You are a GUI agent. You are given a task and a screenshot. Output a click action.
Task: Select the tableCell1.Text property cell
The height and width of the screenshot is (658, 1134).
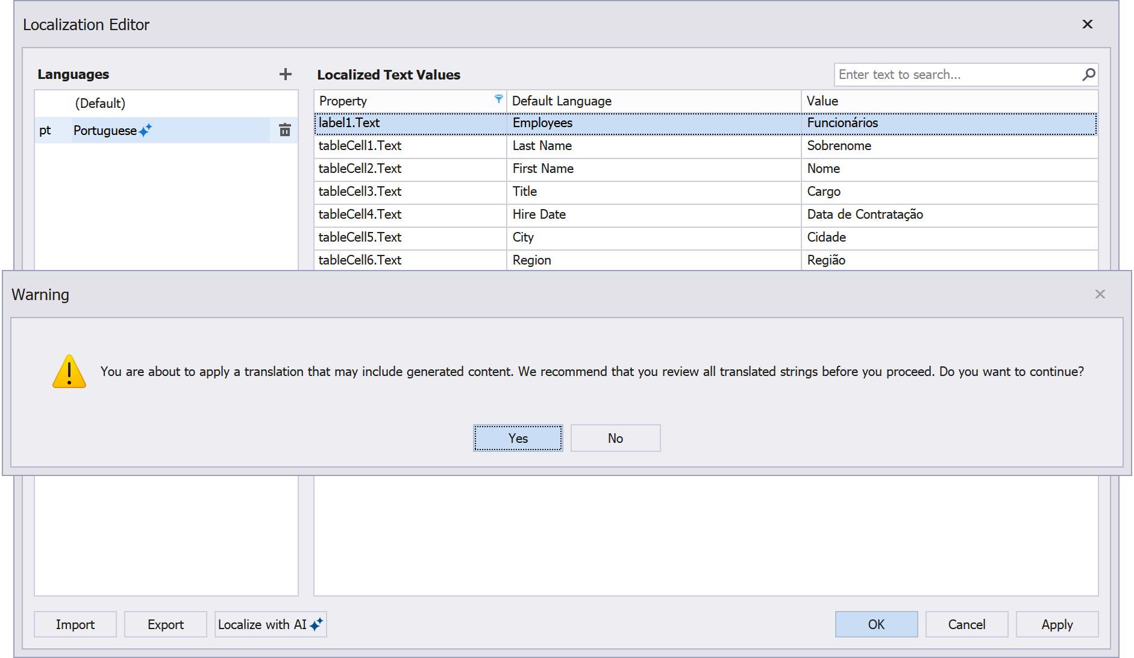(x=410, y=146)
